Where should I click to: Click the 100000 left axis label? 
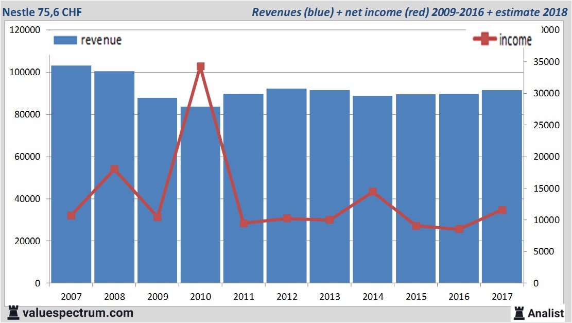(25, 72)
